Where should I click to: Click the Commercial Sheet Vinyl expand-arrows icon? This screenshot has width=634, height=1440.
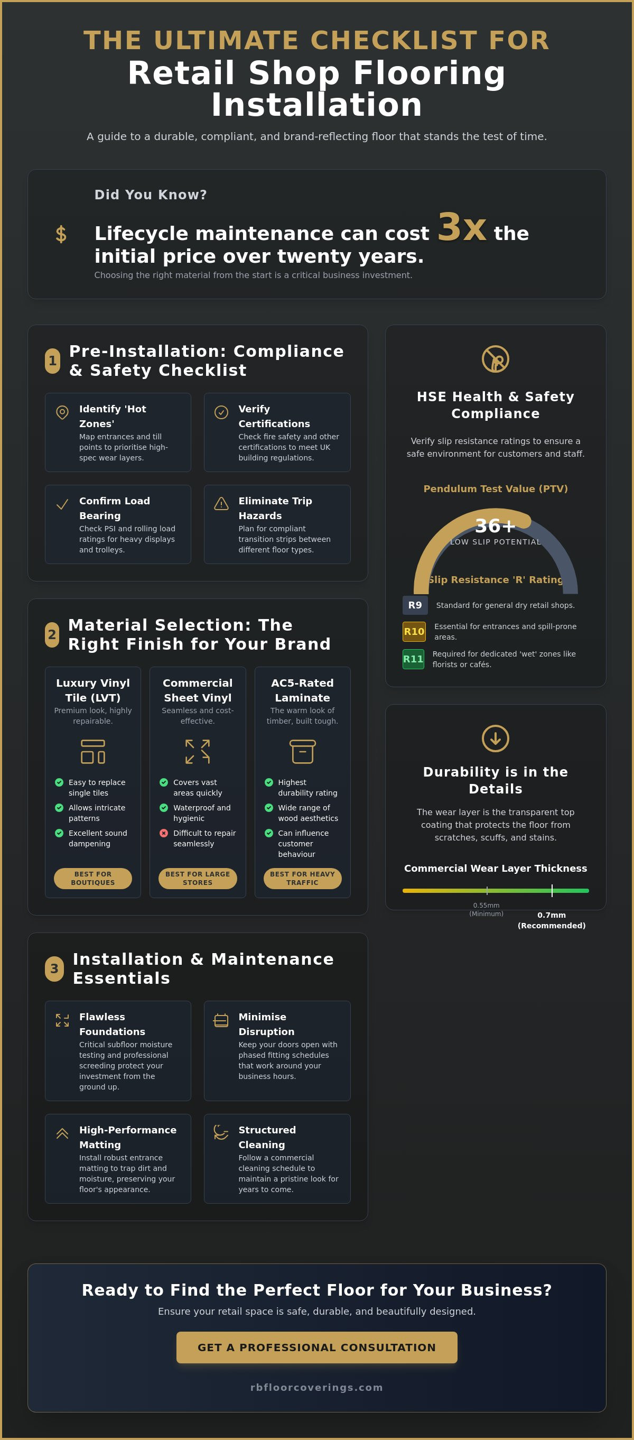pos(198,751)
